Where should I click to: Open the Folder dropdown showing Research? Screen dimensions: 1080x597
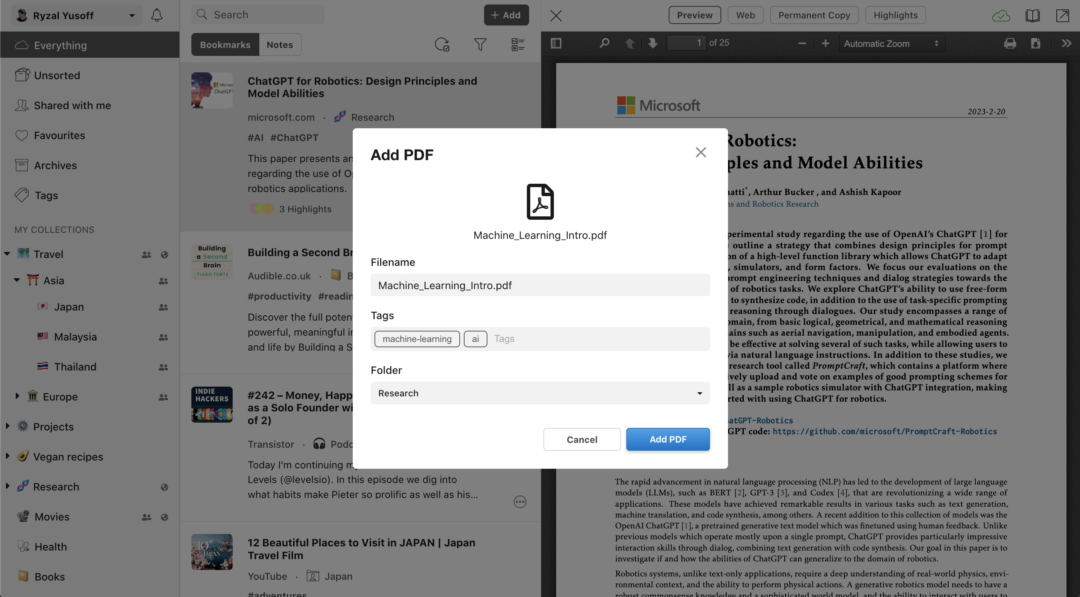click(x=540, y=393)
